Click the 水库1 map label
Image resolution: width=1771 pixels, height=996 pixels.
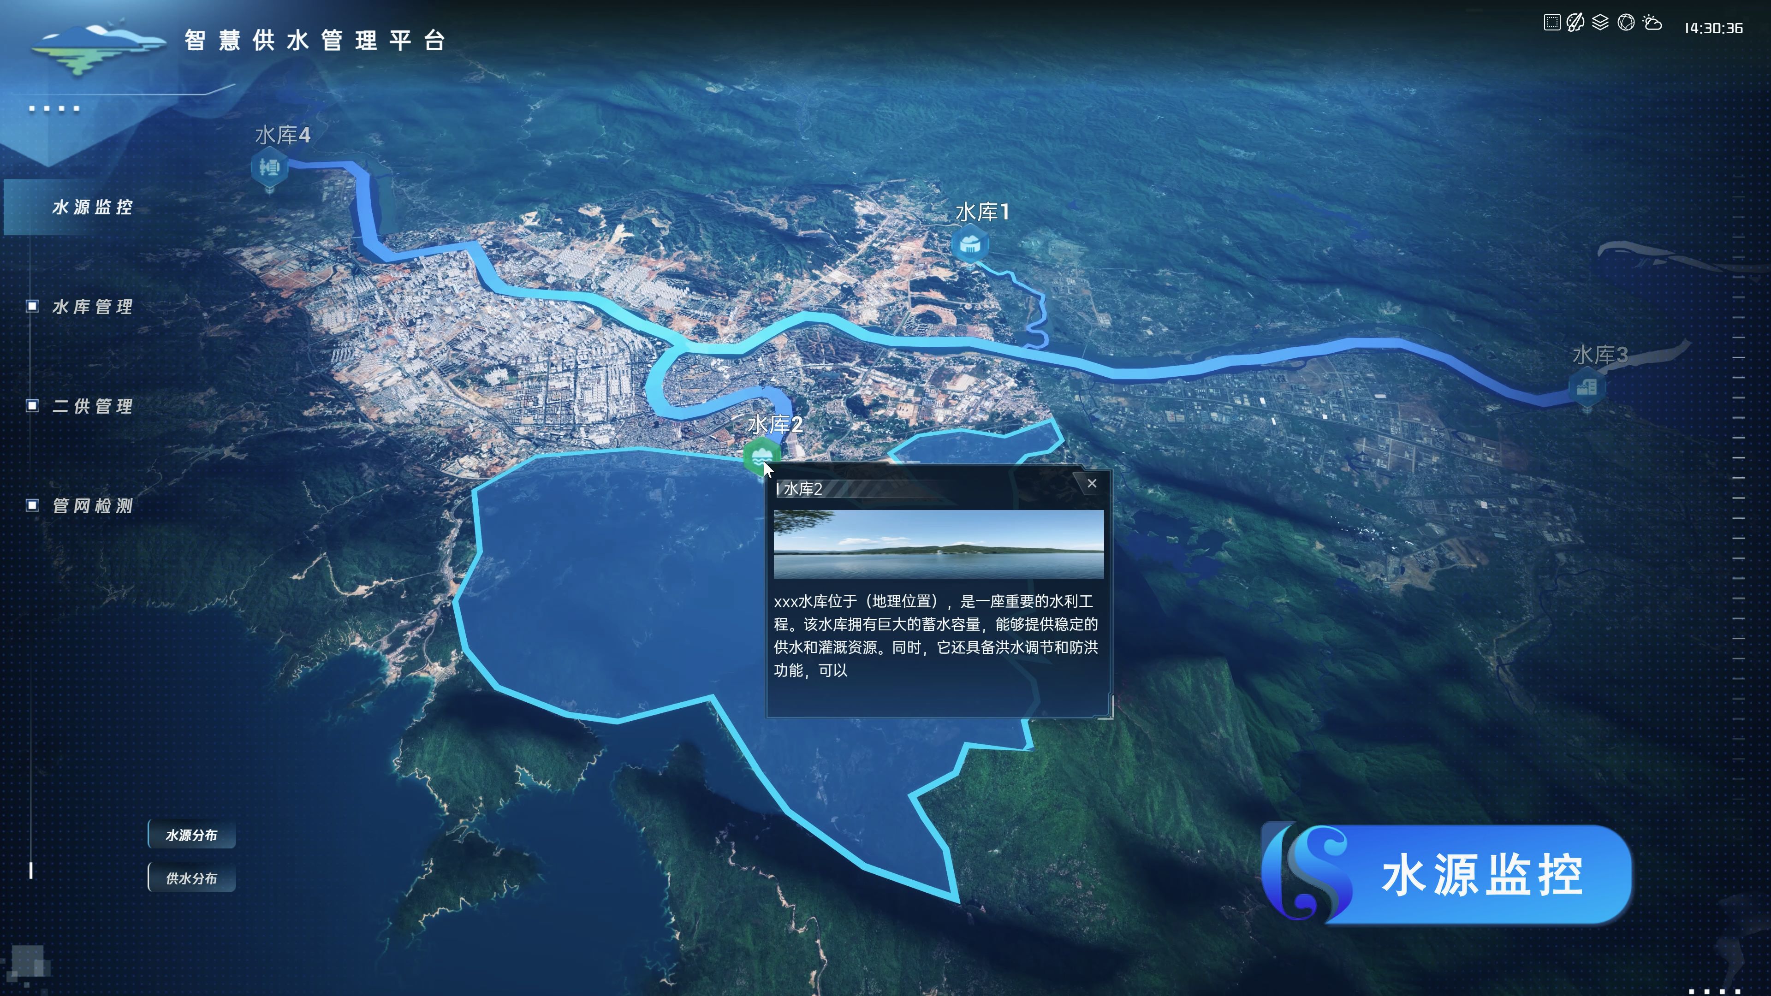(982, 212)
